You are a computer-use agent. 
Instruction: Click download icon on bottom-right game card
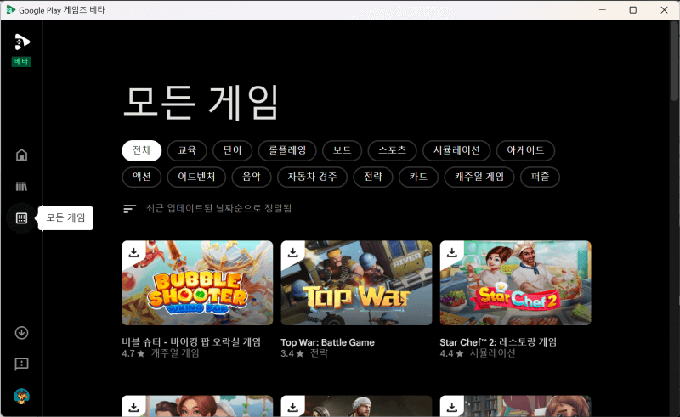(x=452, y=407)
